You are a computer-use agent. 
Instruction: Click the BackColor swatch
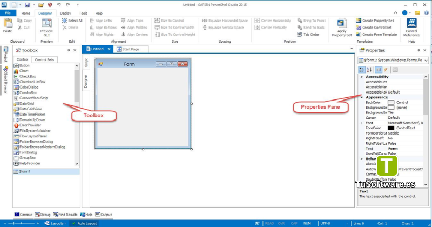pyautogui.click(x=391, y=102)
